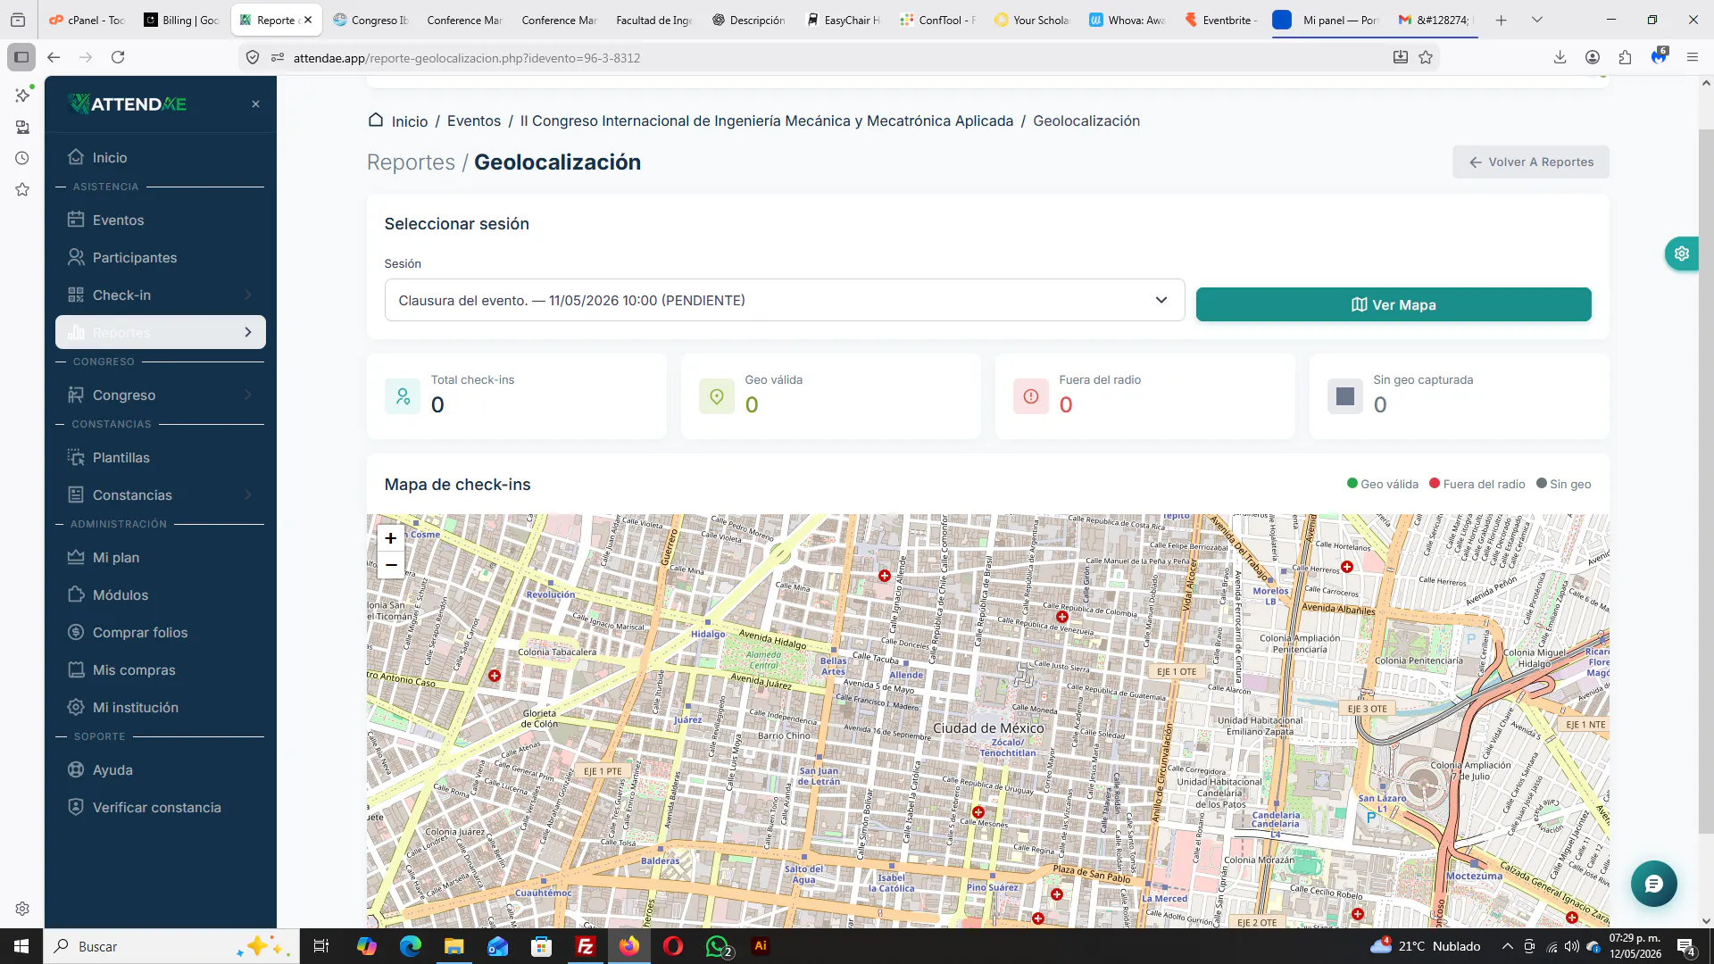Click Verificar constancia in sidebar
Image resolution: width=1714 pixels, height=964 pixels.
pyautogui.click(x=161, y=807)
